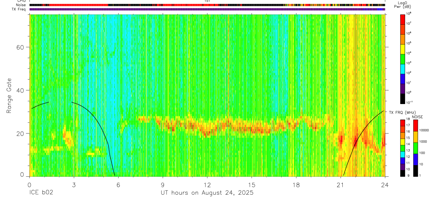Click the y-axis tick label '20'
This screenshot has width=433, height=200.
coord(20,133)
